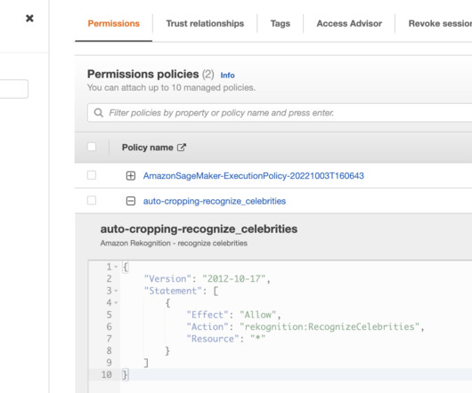
Task: Collapse the auto-cropping-recognize_celebrities minus icon
Action: pyautogui.click(x=131, y=201)
